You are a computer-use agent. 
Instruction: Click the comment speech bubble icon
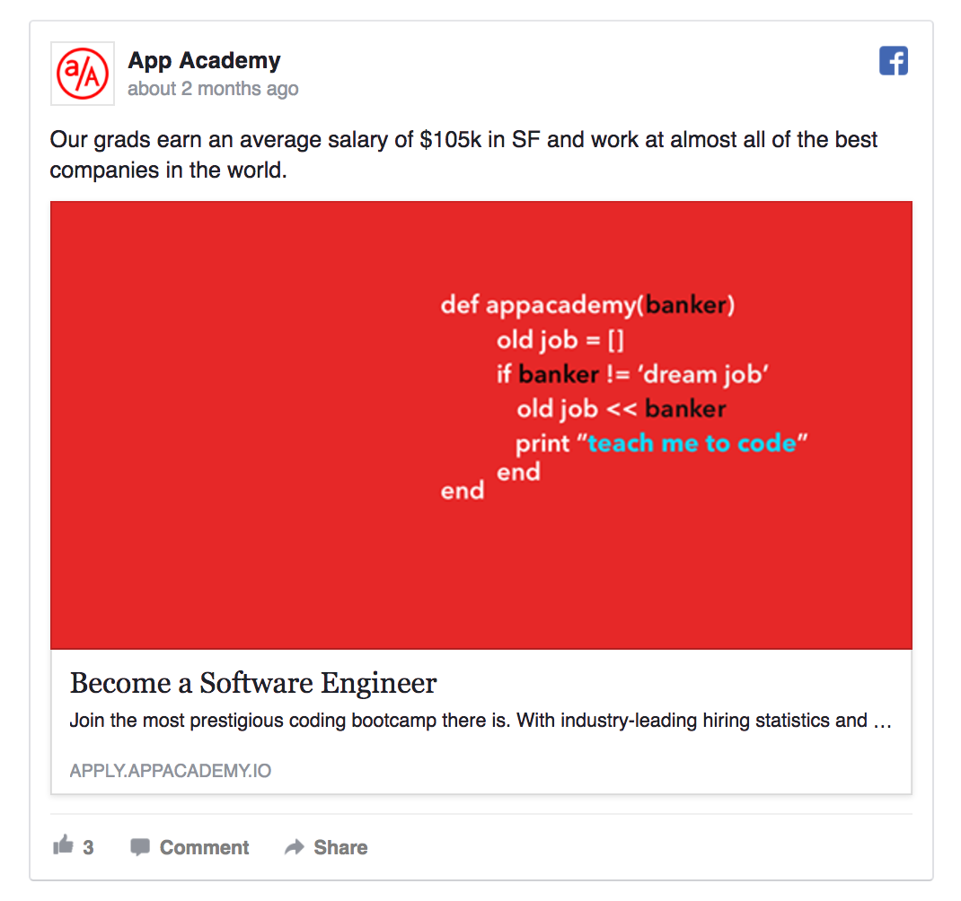(x=140, y=847)
